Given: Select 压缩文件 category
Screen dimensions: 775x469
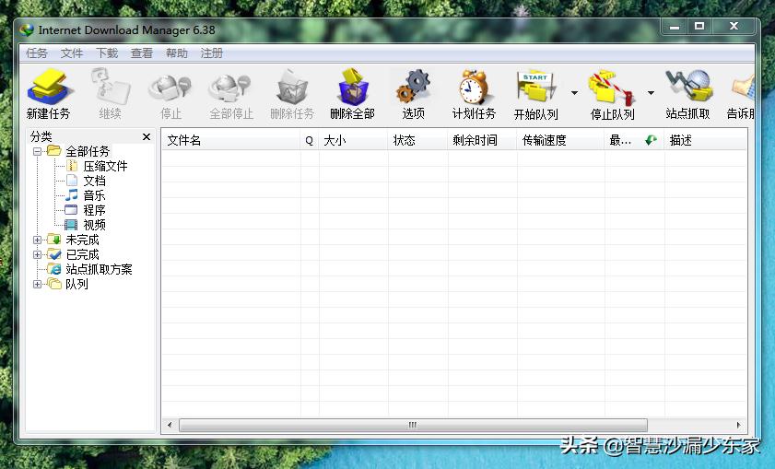Looking at the screenshot, I should [x=105, y=166].
